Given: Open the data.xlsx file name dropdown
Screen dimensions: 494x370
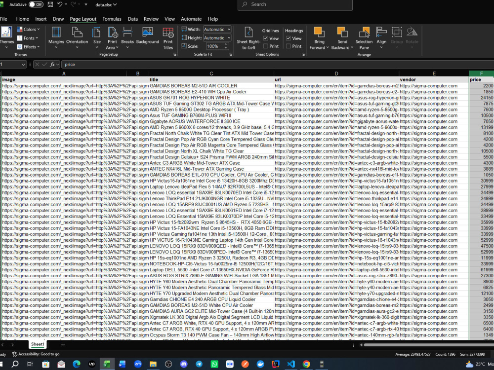Looking at the screenshot, I should coord(106,4).
